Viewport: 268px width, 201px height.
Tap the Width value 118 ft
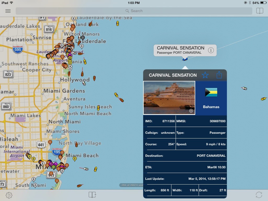tap(194, 190)
